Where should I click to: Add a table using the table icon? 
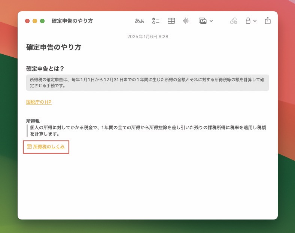pyautogui.click(x=171, y=21)
